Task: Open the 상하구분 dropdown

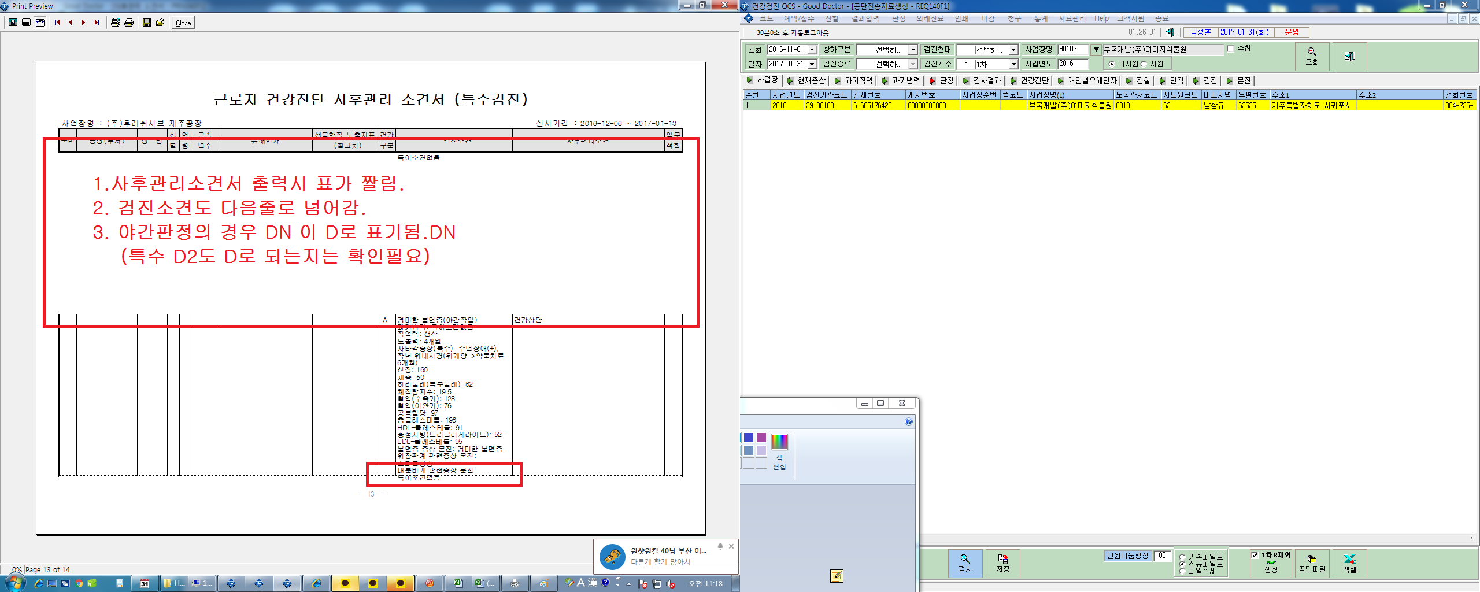Action: [913, 50]
